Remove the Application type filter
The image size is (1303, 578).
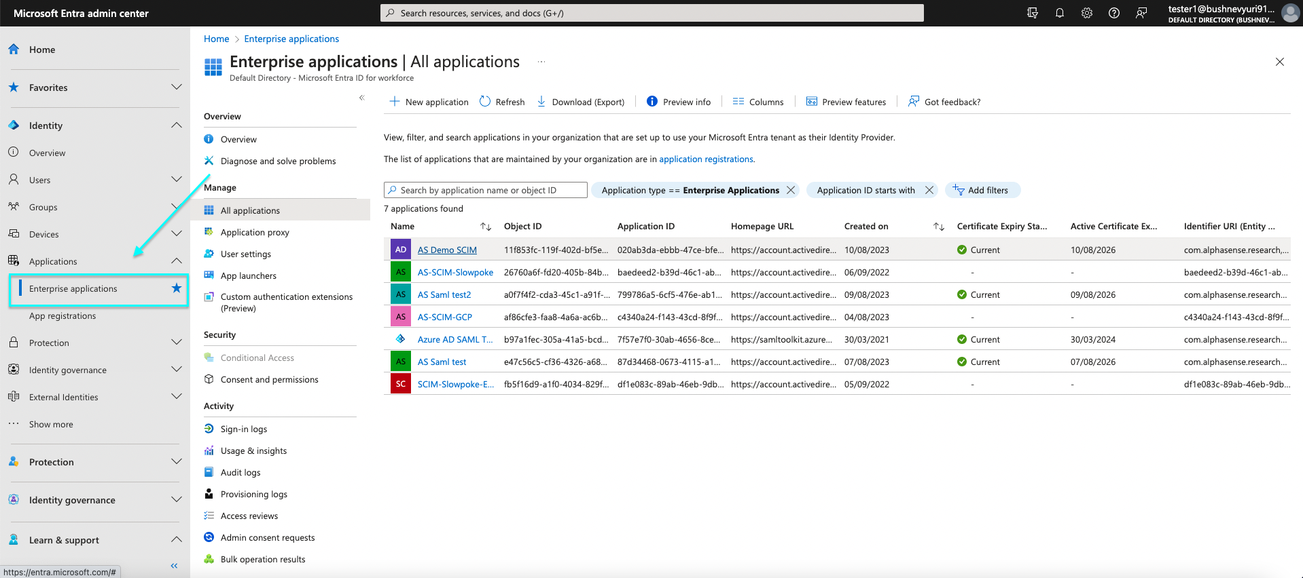click(x=791, y=190)
